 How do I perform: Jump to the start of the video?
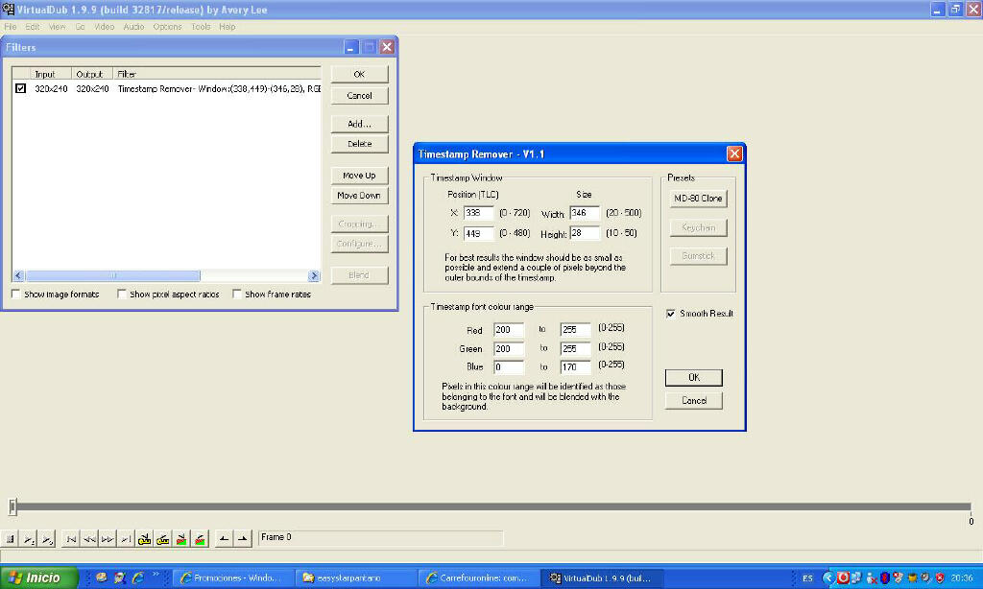71,539
